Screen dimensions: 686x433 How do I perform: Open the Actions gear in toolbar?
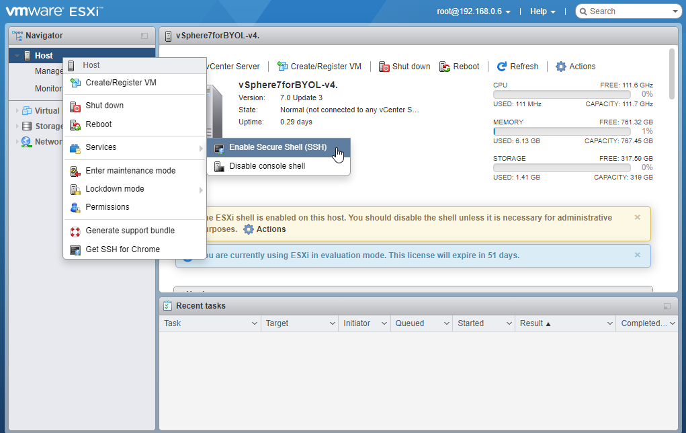click(x=561, y=67)
